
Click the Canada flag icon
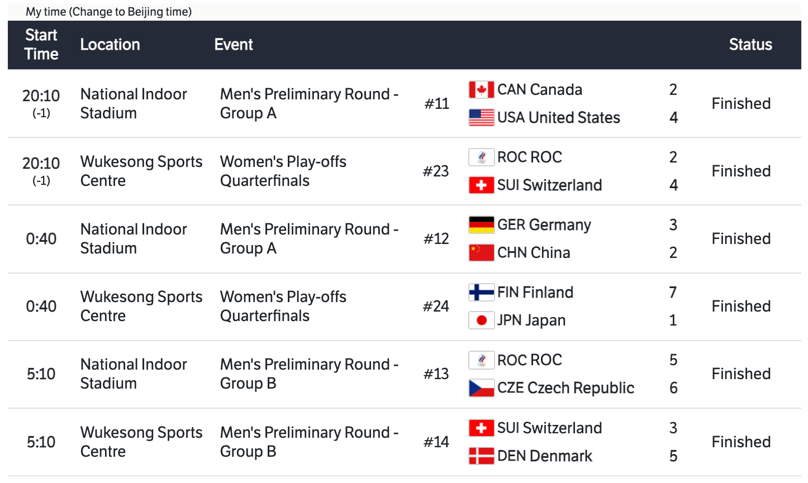click(x=481, y=89)
